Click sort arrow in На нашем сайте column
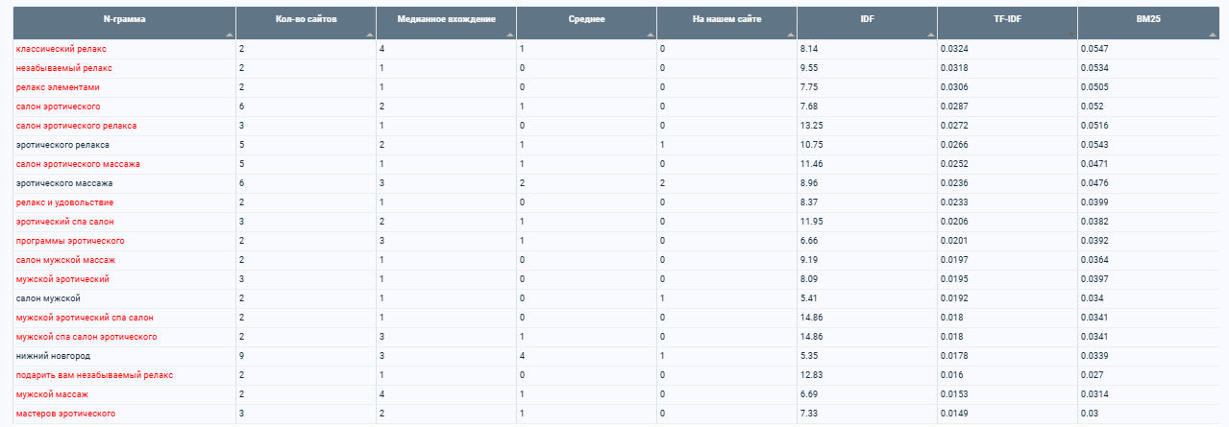The width and height of the screenshot is (1229, 427). point(791,34)
